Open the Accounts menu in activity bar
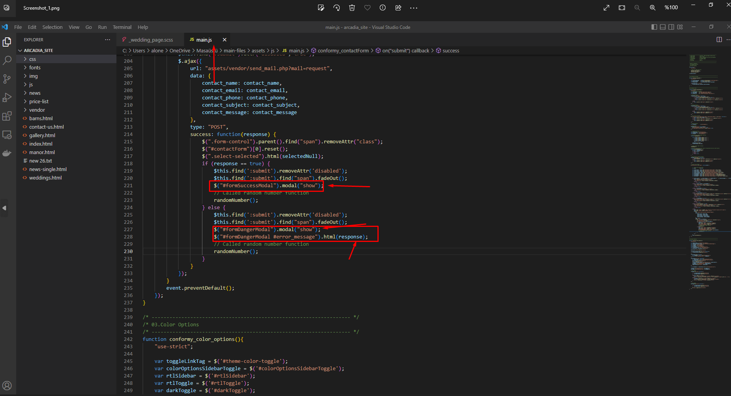 pyautogui.click(x=7, y=385)
